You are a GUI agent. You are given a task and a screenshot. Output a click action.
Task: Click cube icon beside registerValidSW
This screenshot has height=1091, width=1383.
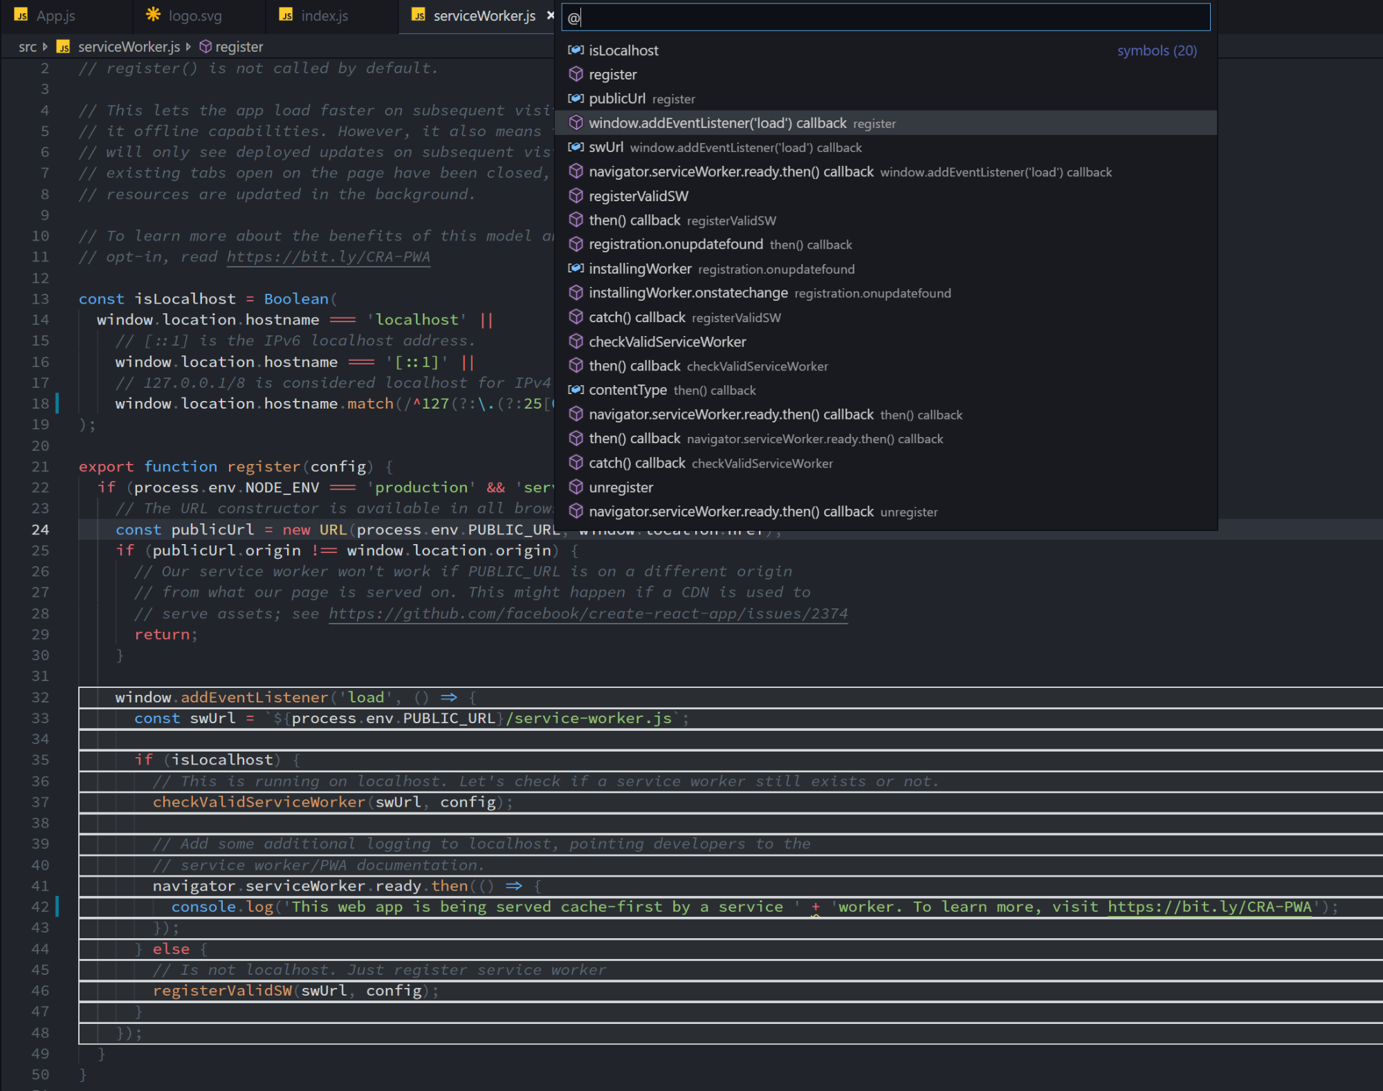(576, 196)
